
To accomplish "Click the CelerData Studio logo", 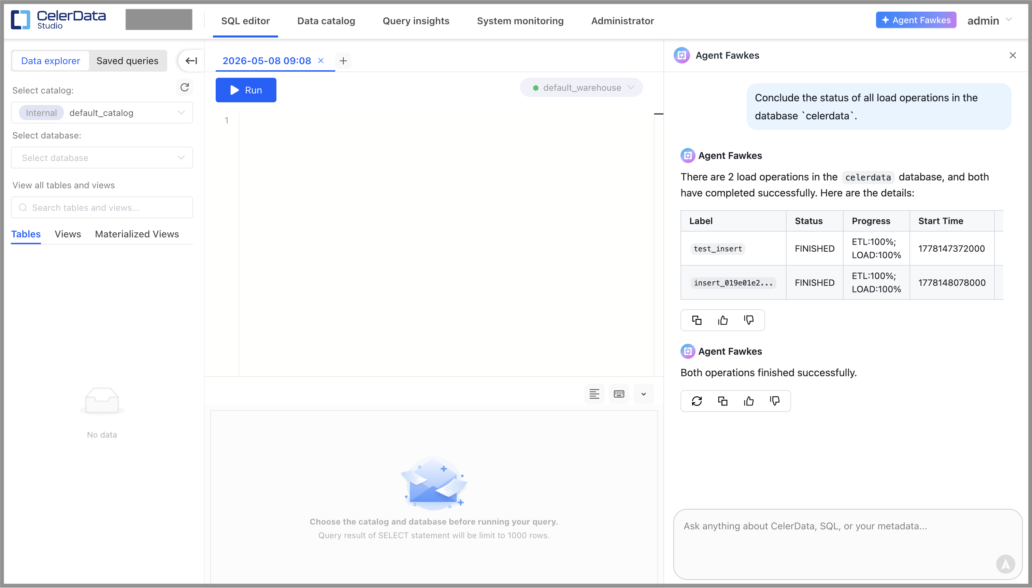I will (59, 19).
